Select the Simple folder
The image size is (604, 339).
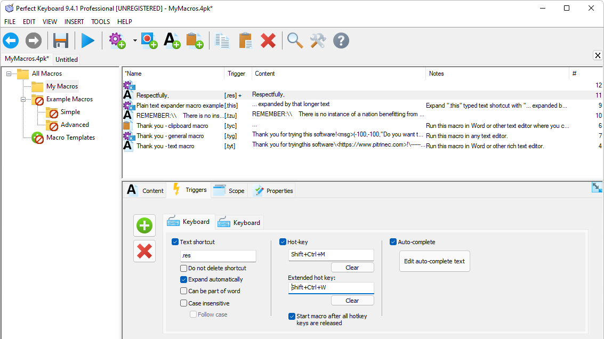tap(70, 112)
